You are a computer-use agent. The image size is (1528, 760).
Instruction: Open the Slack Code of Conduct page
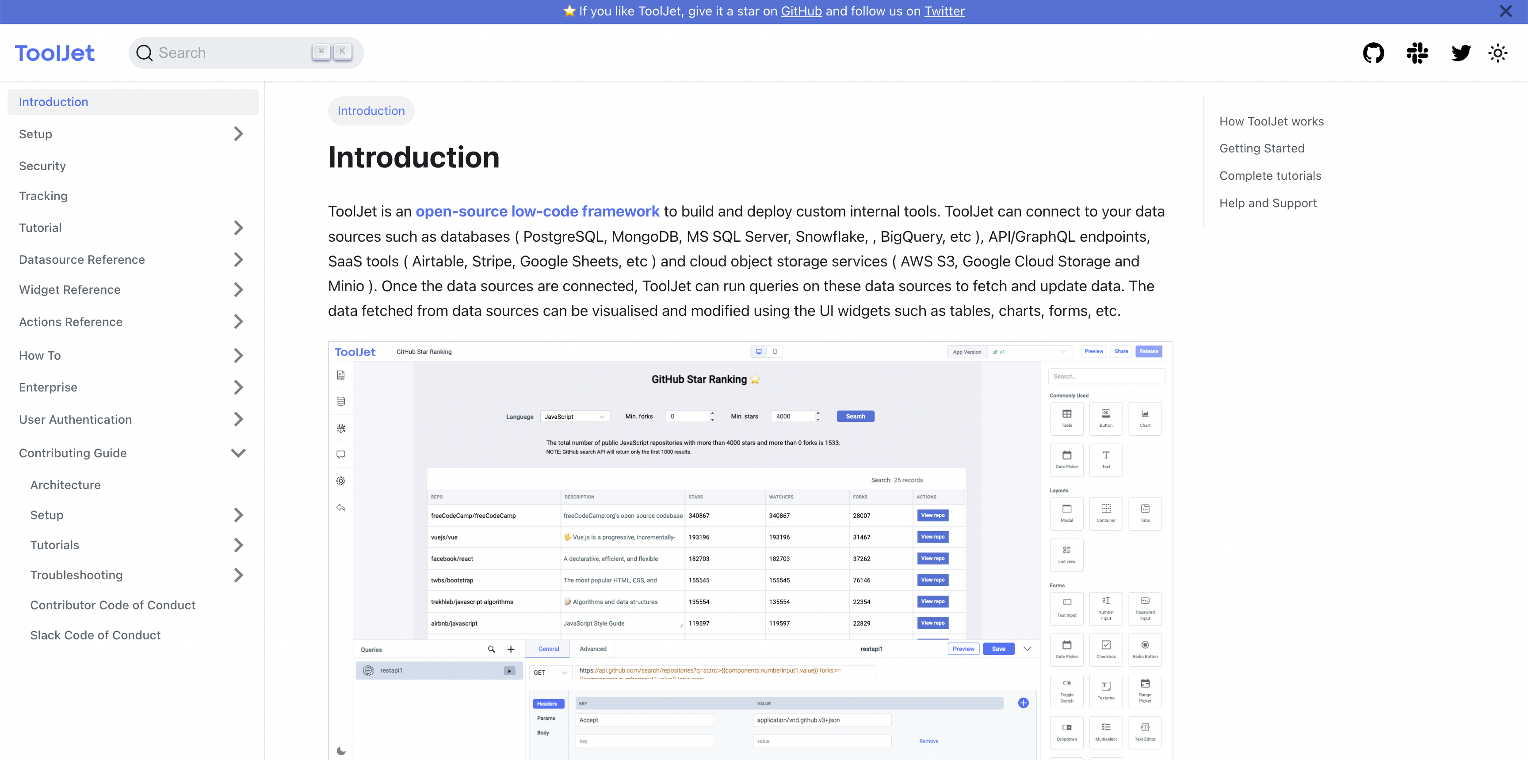pos(95,635)
